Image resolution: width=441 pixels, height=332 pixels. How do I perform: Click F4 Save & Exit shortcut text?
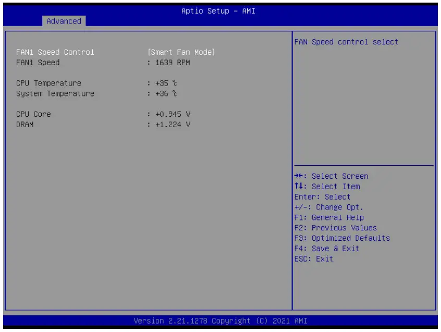(x=327, y=249)
